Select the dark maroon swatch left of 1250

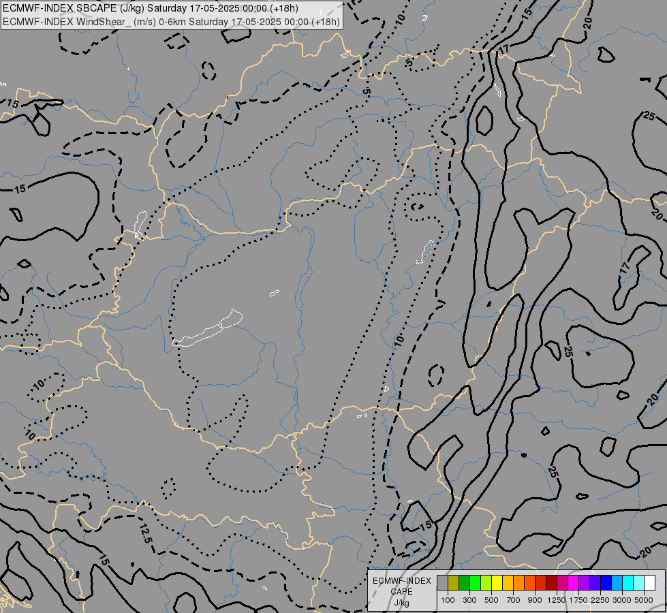click(x=552, y=582)
